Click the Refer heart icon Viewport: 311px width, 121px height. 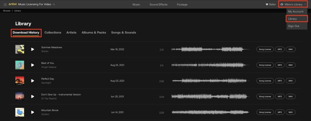[x=267, y=5]
